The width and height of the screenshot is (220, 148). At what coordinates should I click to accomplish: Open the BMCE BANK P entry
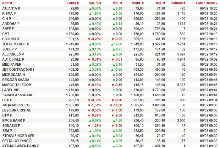click(x=14, y=121)
